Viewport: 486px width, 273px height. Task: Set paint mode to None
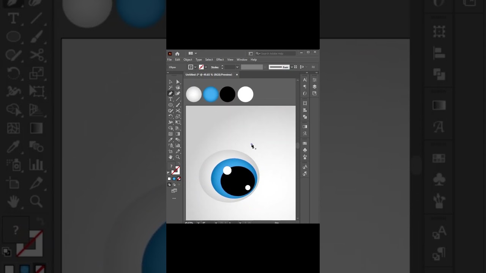(x=178, y=179)
